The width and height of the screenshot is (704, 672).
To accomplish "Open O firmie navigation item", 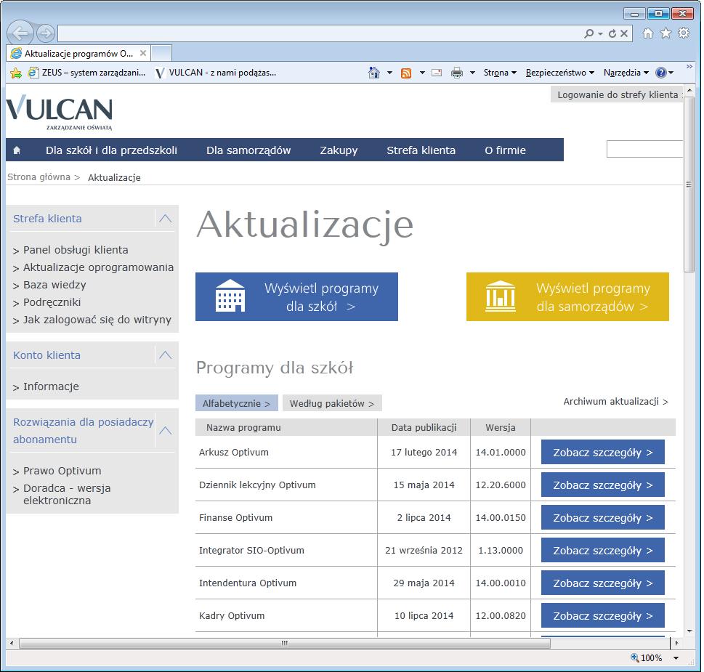I will 505,150.
